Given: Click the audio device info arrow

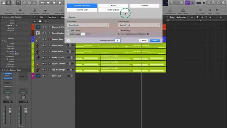Looking at the screenshot, I should click(148, 34).
